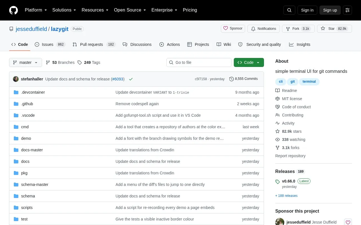Click the stars icon in About

[278, 131]
